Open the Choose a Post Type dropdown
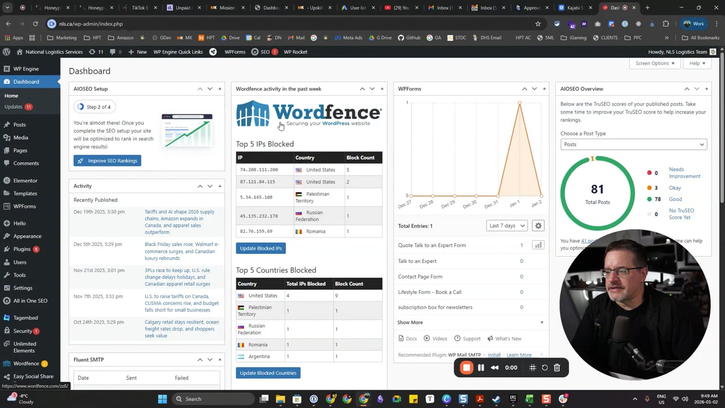Screen dimensions: 725x408 click(633, 144)
